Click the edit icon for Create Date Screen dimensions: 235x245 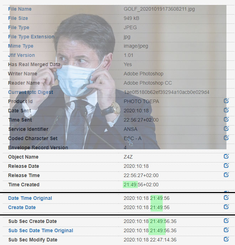pos(226,207)
